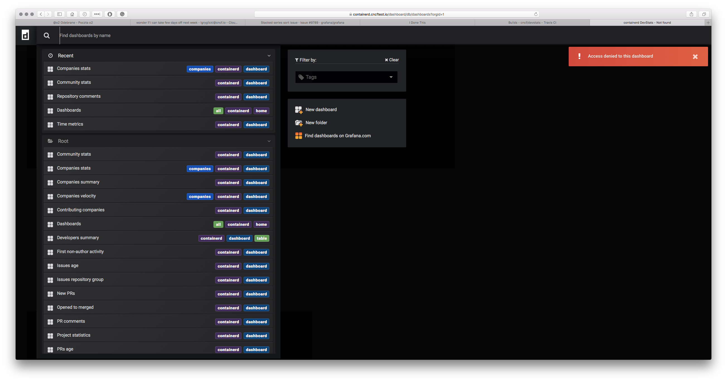Switch to the I Done This browser tab
The width and height of the screenshot is (727, 382).
coord(417,23)
